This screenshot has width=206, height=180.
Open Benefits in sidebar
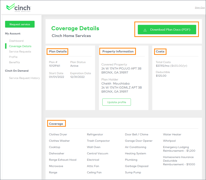(x=14, y=62)
